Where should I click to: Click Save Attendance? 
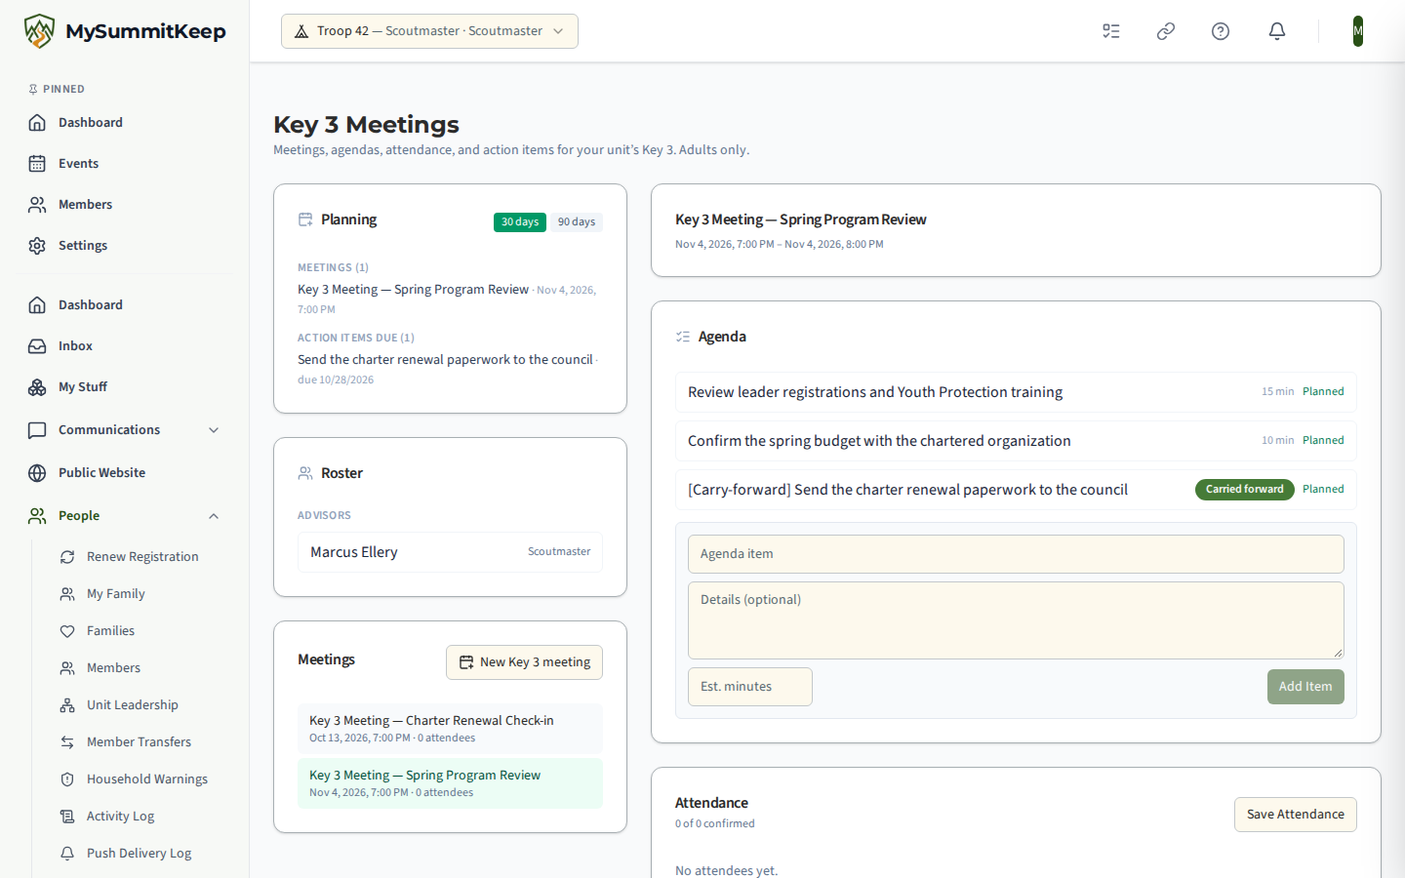tap(1296, 815)
